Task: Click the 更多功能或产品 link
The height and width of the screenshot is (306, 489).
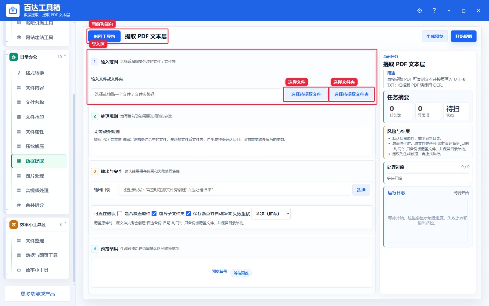Action: [38, 294]
